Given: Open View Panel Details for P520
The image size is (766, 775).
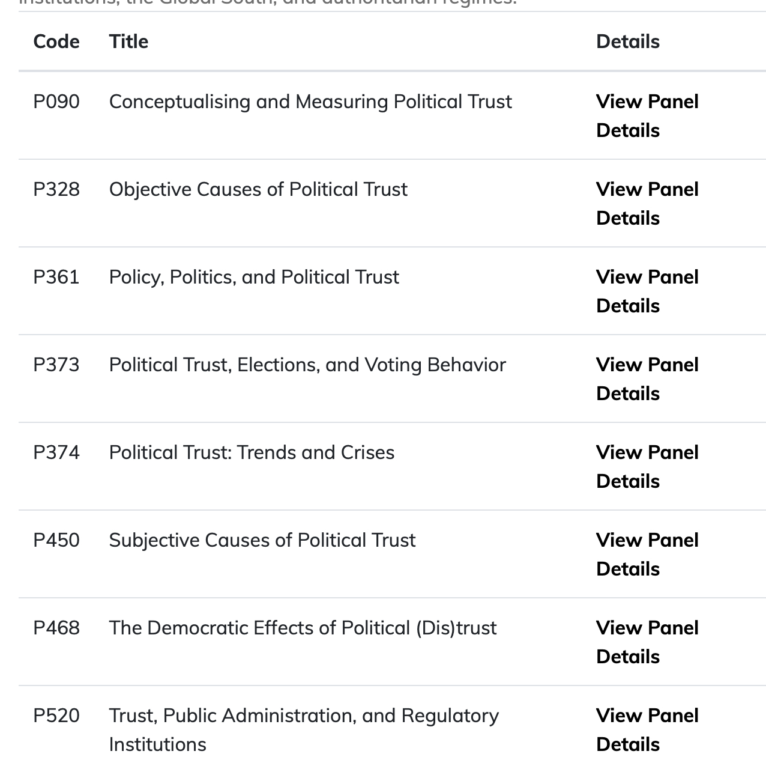Looking at the screenshot, I should click(x=647, y=729).
